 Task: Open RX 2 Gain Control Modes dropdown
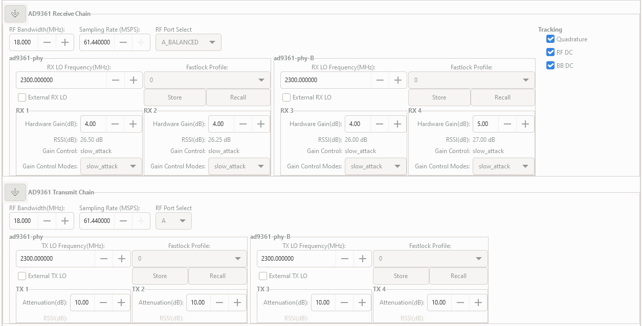[x=239, y=166]
